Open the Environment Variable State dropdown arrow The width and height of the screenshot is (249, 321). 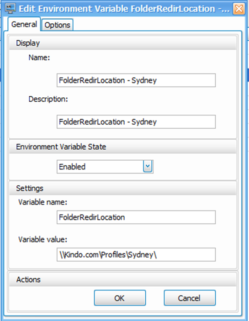pos(148,167)
